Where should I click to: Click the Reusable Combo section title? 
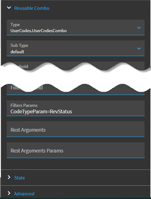point(32,8)
